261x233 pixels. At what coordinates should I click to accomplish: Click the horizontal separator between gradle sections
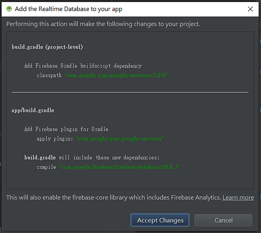click(x=130, y=92)
